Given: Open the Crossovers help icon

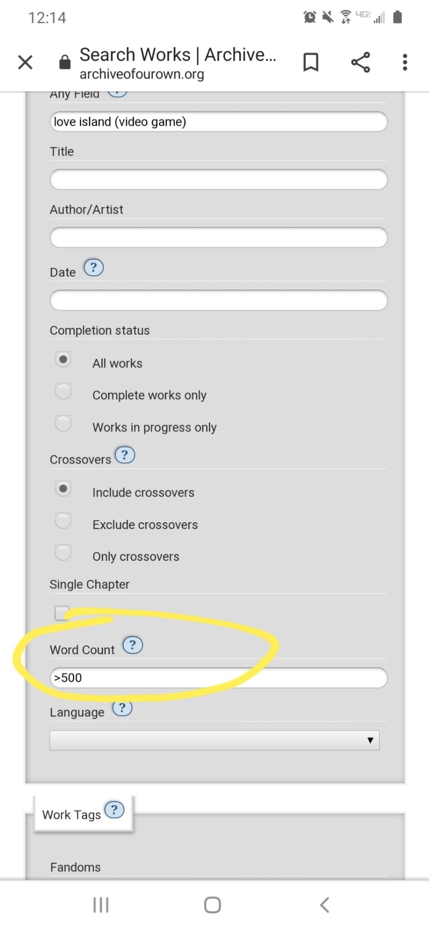Looking at the screenshot, I should click(125, 455).
